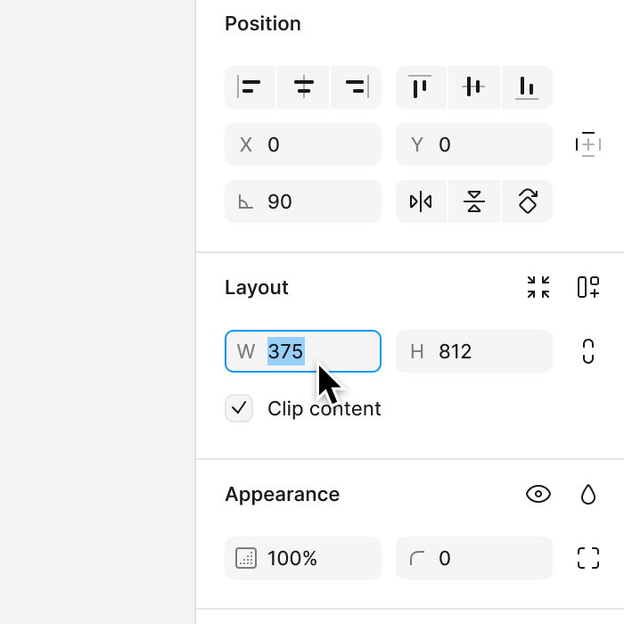Open constraints options beside the Y field
Viewport: 624px width, 624px height.
pos(588,144)
